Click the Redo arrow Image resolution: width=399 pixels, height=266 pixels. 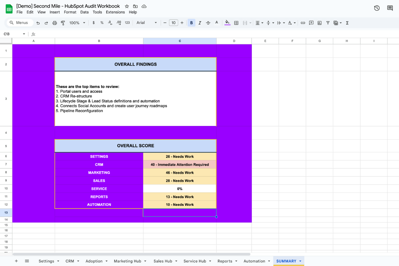[x=46, y=23]
